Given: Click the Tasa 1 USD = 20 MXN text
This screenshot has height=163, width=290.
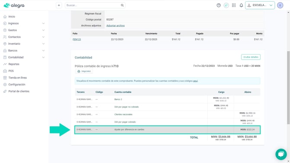Looking at the screenshot, I should pos(248,66).
